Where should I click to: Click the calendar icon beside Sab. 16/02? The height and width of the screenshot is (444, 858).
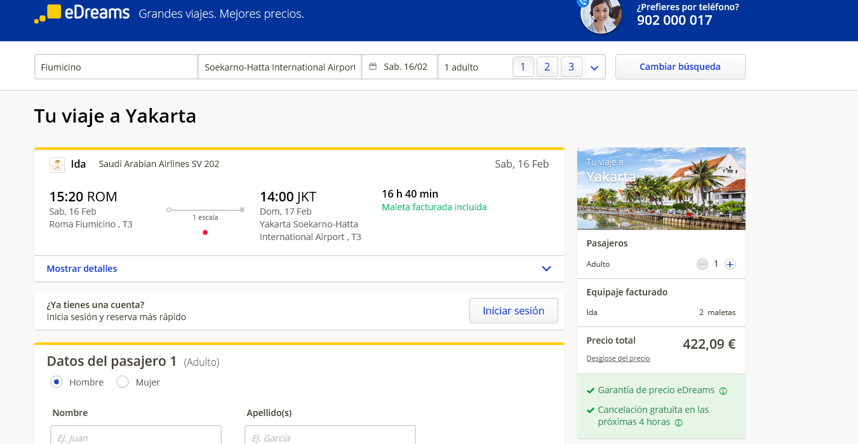tap(373, 67)
